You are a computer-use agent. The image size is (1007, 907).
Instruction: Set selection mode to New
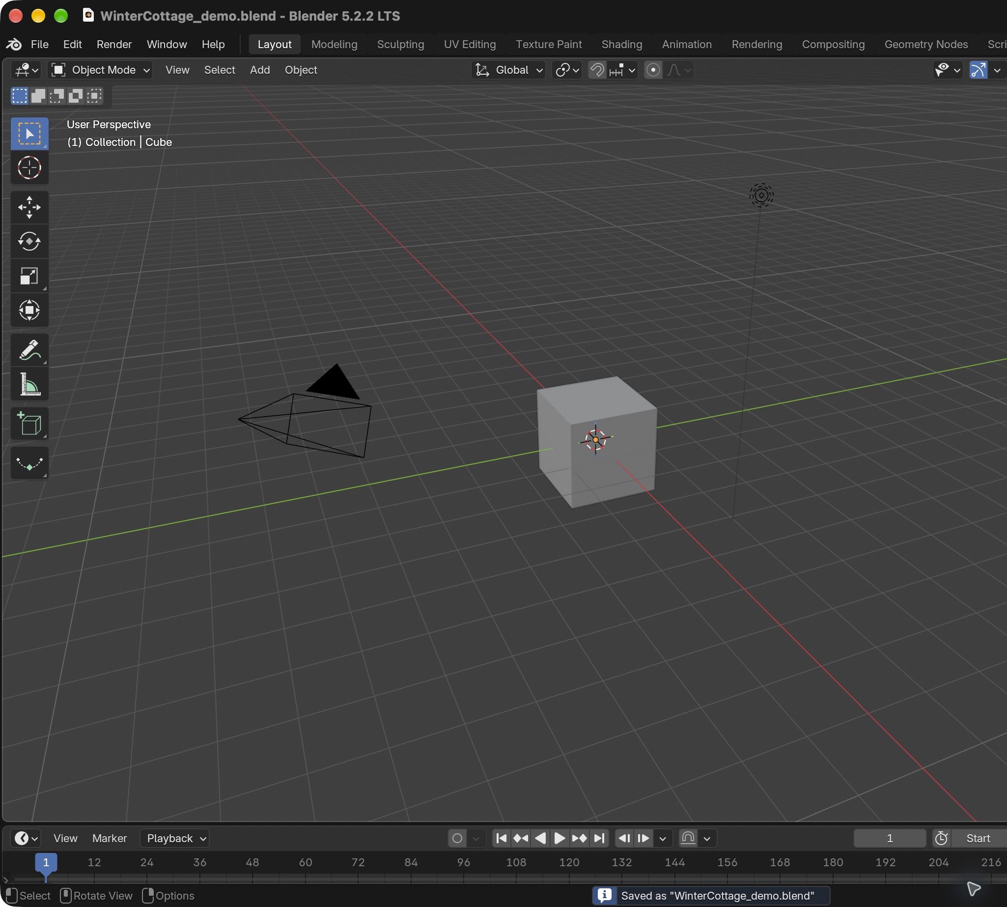click(20, 96)
